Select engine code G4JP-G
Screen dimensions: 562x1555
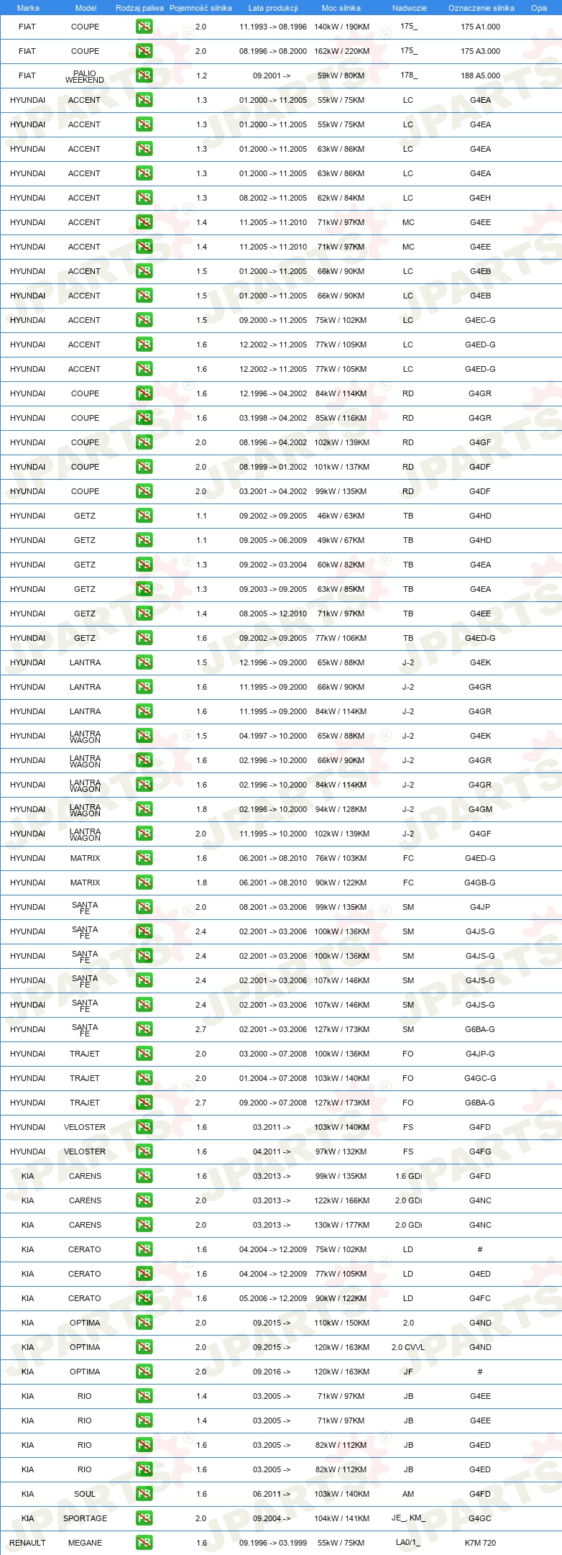point(480,1054)
